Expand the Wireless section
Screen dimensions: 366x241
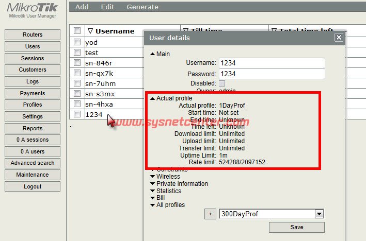[153, 177]
